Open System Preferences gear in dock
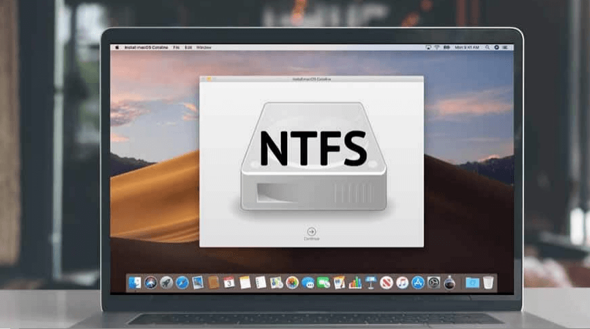Screen dimensions: 590x329 click(x=433, y=282)
